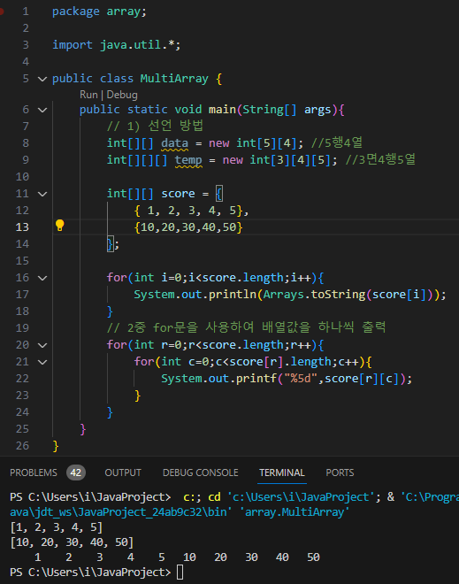Click the breakpoint dot beside line 1

pyautogui.click(x=2, y=12)
